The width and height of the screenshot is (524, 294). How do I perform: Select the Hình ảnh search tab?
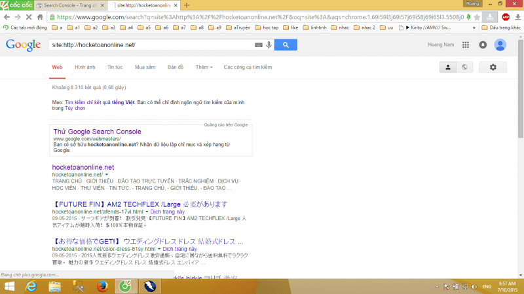point(85,67)
